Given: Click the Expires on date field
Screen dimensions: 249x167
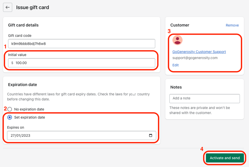Looking at the screenshot, I should tap(82, 135).
